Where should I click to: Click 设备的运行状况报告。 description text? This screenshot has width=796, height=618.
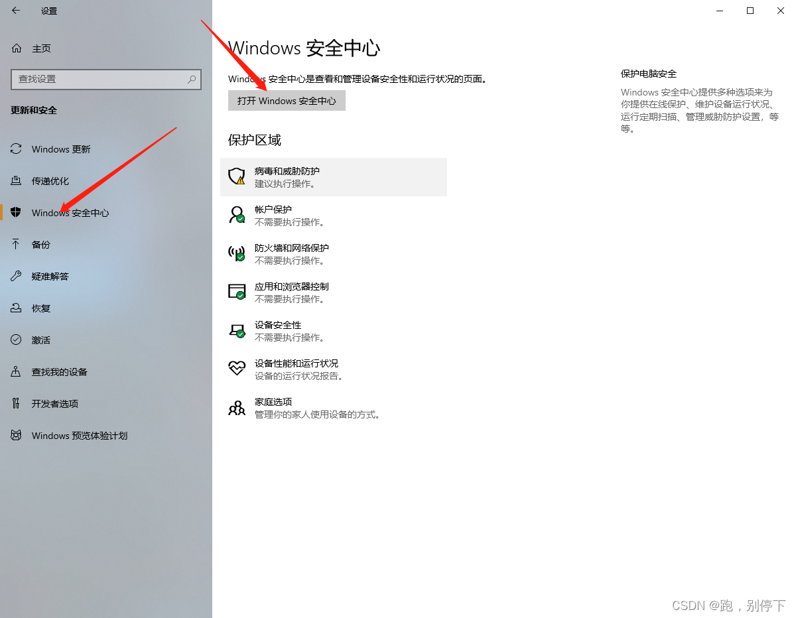coord(299,376)
